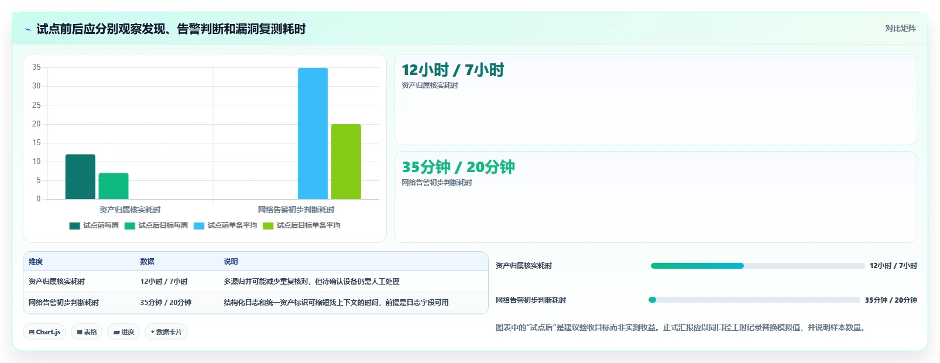The width and height of the screenshot is (940, 363).
Task: Click the chart x-axis label 网络告警初步判断耗时
Action: [x=296, y=210]
